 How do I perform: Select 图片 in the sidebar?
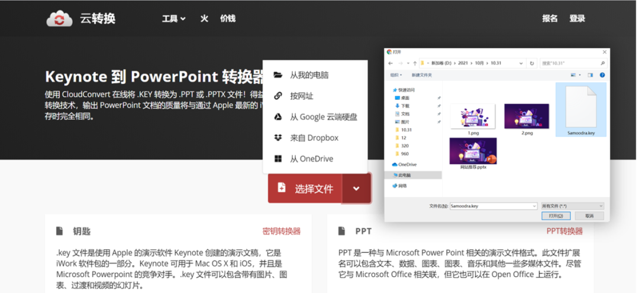(x=402, y=122)
